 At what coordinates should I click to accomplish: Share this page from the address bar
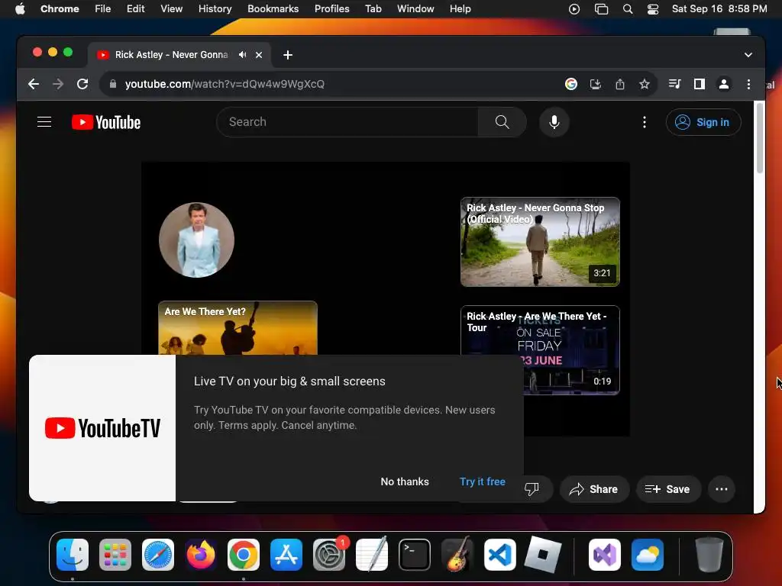click(620, 84)
